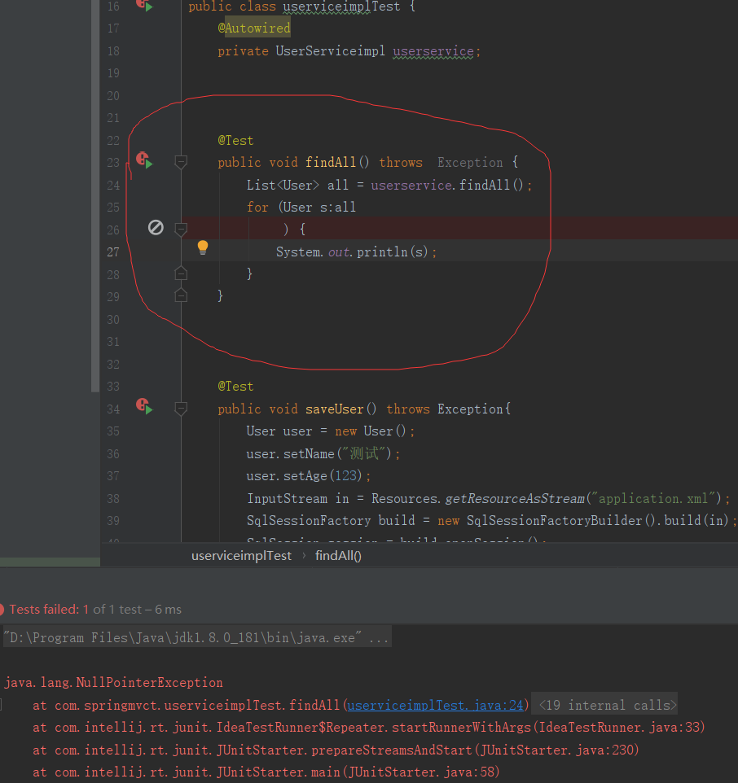Viewport: 738px width, 783px height.
Task: Collapse findAll method fold marker on line 23
Action: point(181,162)
